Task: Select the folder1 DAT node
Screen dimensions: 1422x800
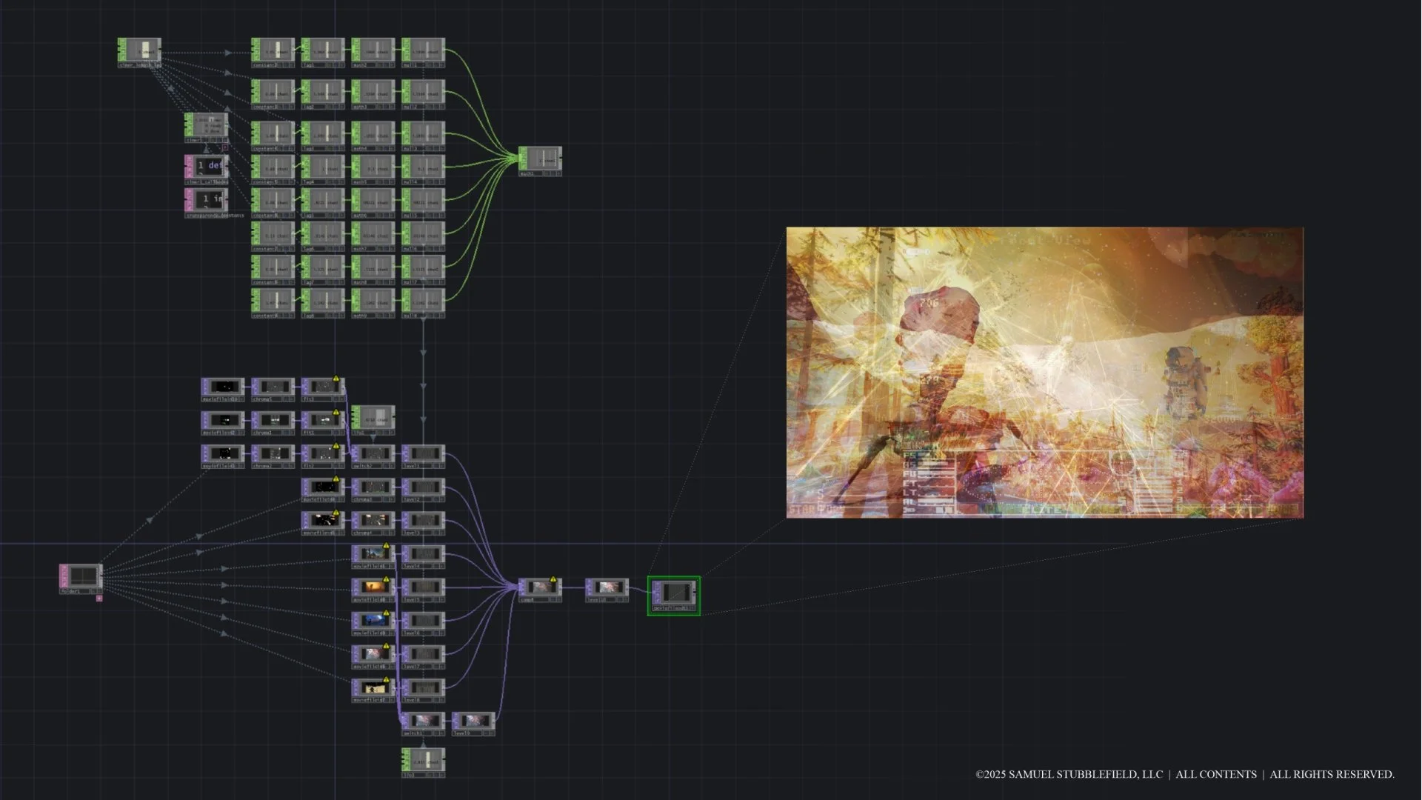Action: tap(81, 577)
